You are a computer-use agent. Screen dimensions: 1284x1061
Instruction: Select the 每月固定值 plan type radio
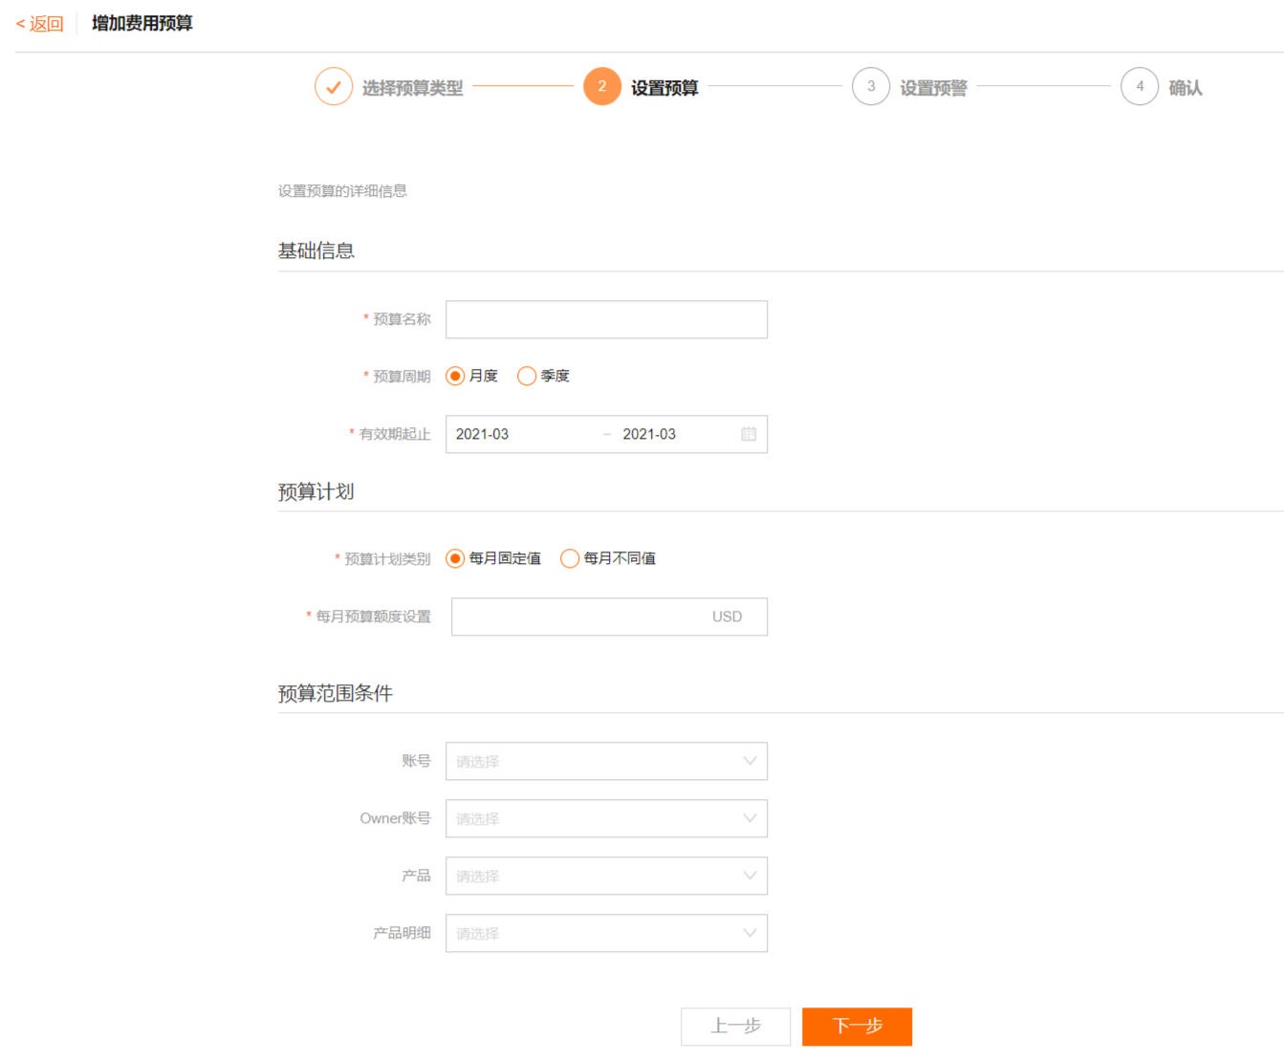point(456,558)
